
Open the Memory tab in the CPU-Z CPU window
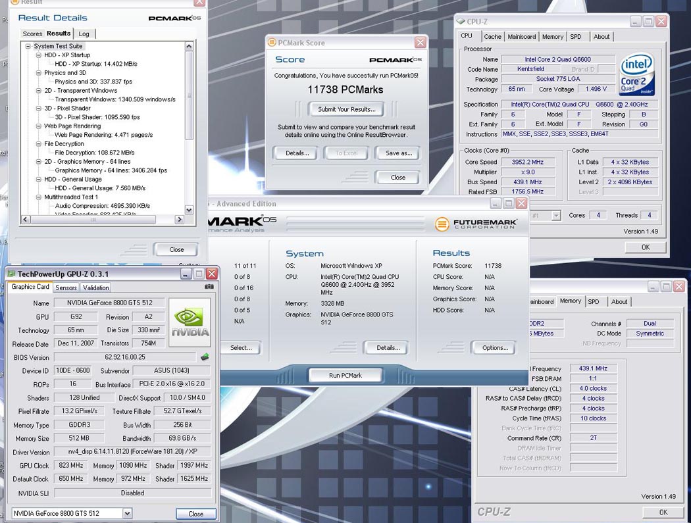coord(553,37)
